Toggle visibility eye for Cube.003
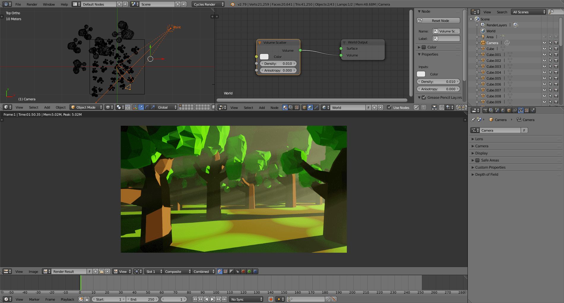Viewport: 564px width, 303px height. pyautogui.click(x=544, y=67)
